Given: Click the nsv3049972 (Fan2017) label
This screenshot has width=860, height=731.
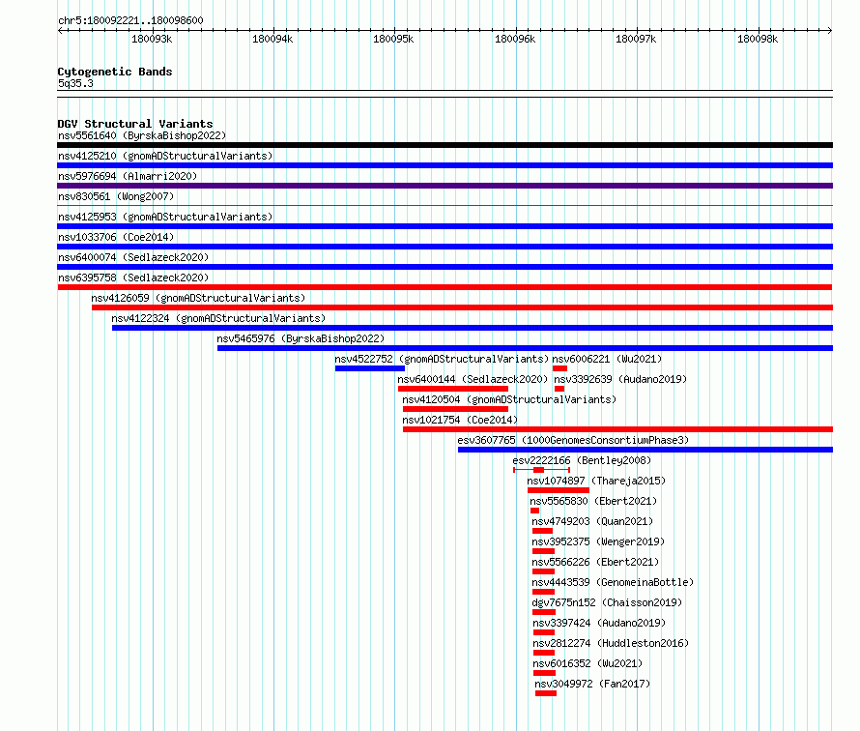Looking at the screenshot, I should (x=592, y=684).
